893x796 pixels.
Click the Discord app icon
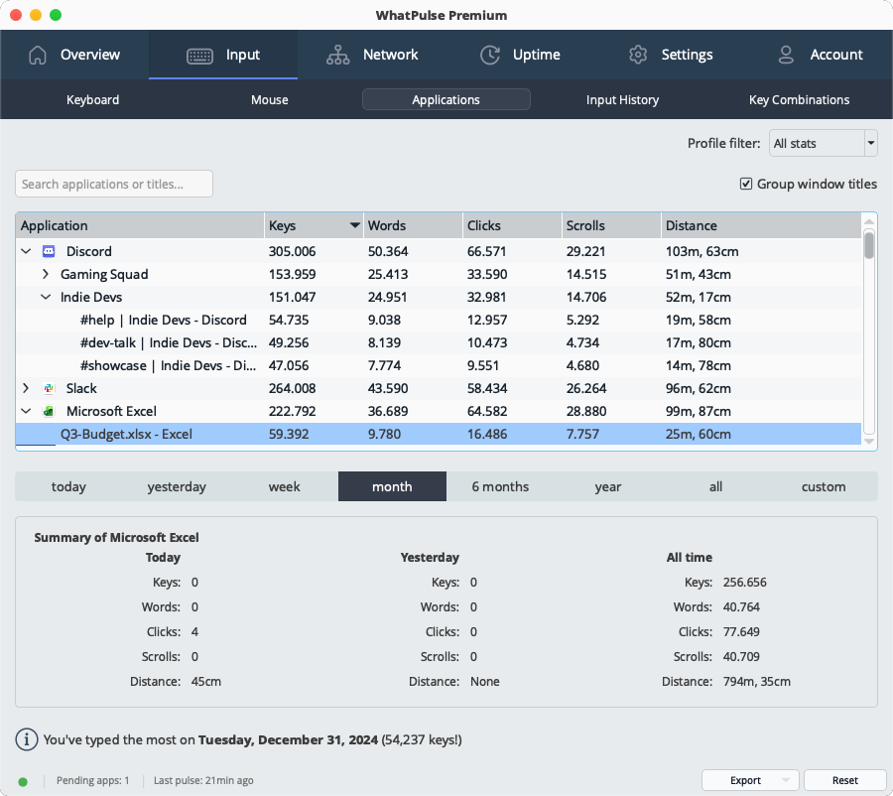49,251
